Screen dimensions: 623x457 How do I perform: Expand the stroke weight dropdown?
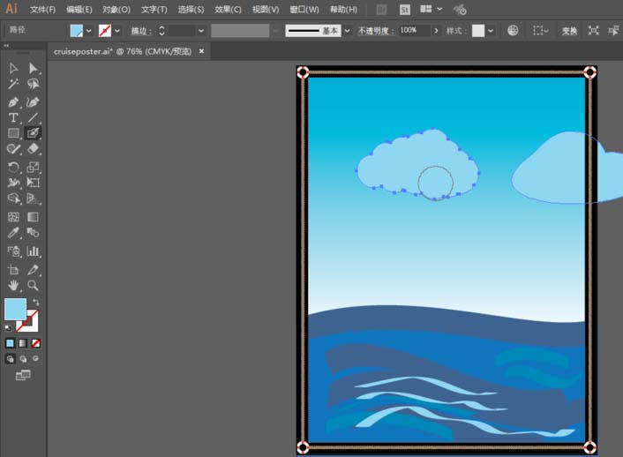coord(201,31)
